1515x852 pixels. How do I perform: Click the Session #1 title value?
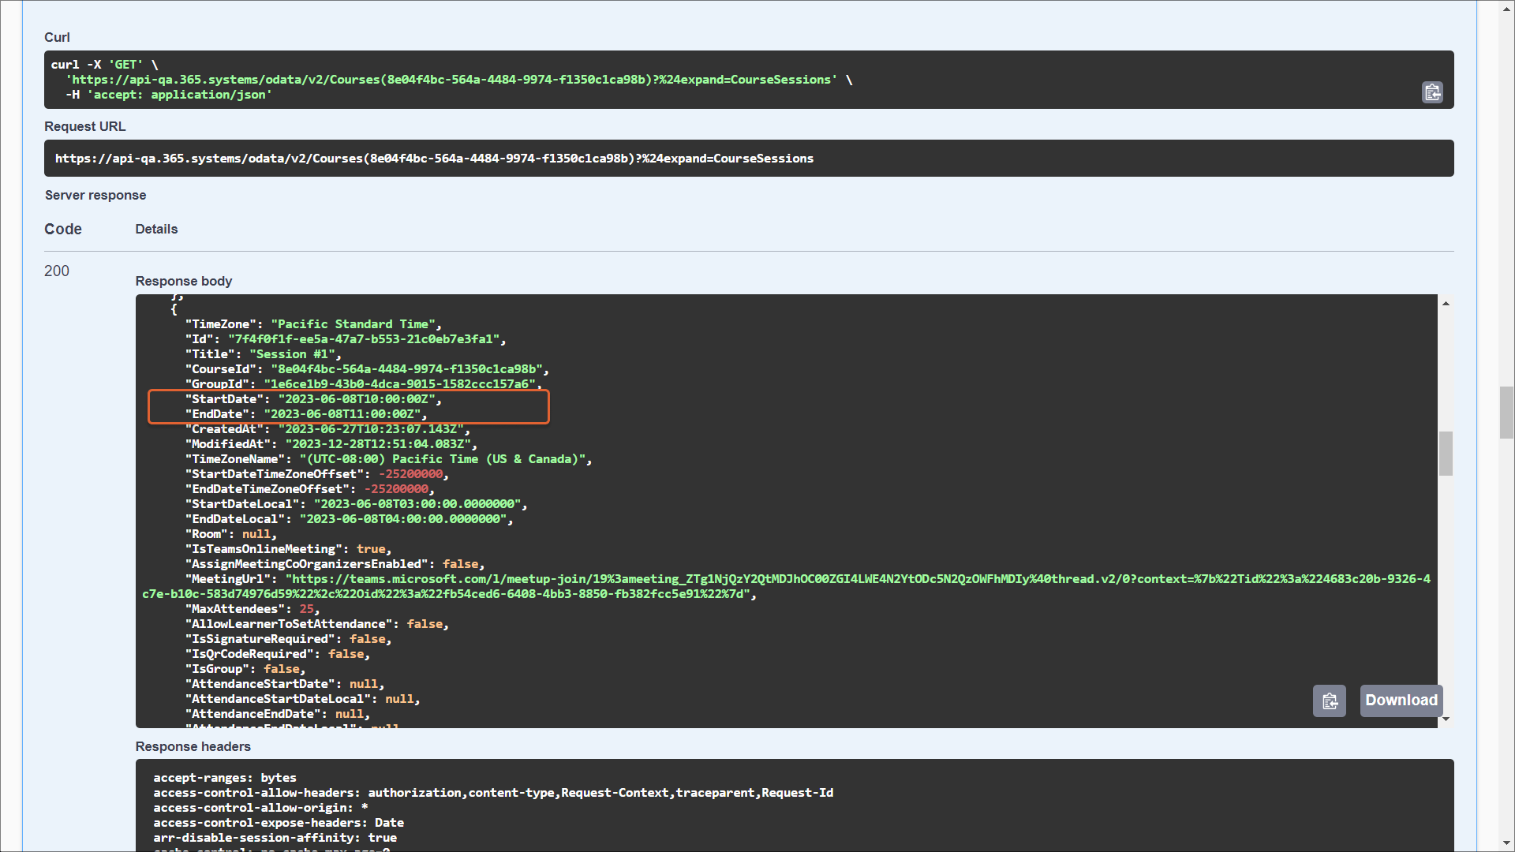[x=291, y=354]
